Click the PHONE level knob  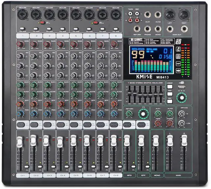click(170, 123)
